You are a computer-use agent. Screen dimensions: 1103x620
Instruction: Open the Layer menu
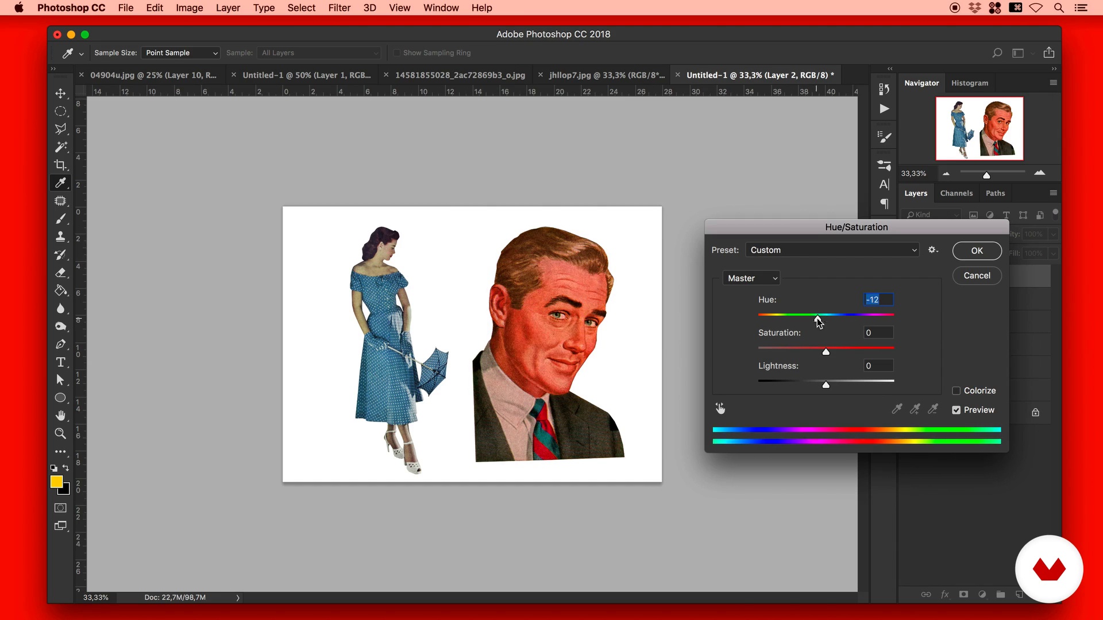pos(228,8)
